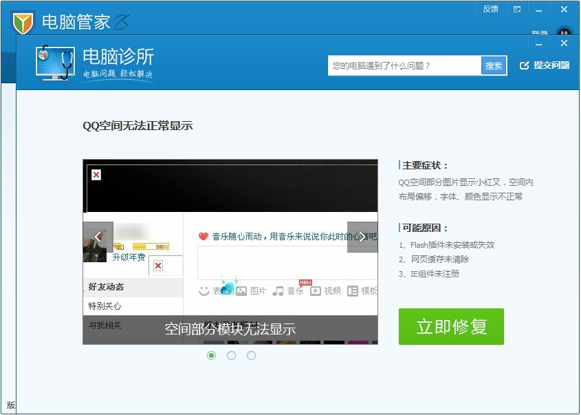Viewport: 581px width, 415px height.
Task: Select the third carousel dot
Action: pos(252,355)
